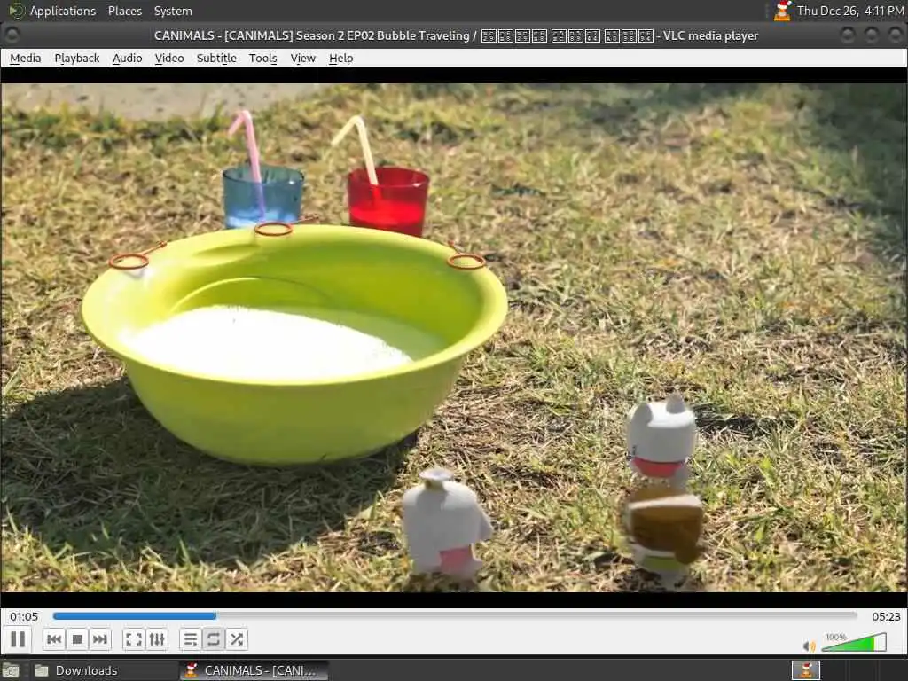Click the VLC tray icon in top panel
Viewport: 908px width, 681px height.
click(x=782, y=11)
